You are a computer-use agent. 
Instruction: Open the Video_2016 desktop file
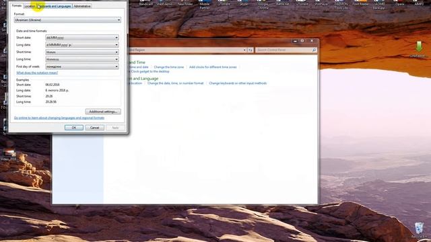(9, 154)
